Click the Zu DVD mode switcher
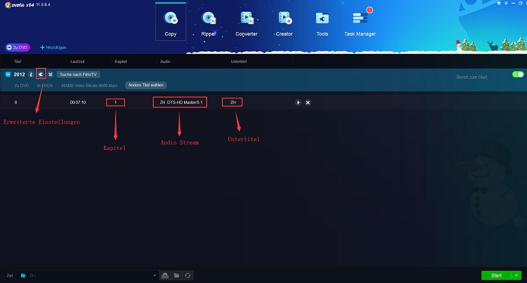 point(18,47)
